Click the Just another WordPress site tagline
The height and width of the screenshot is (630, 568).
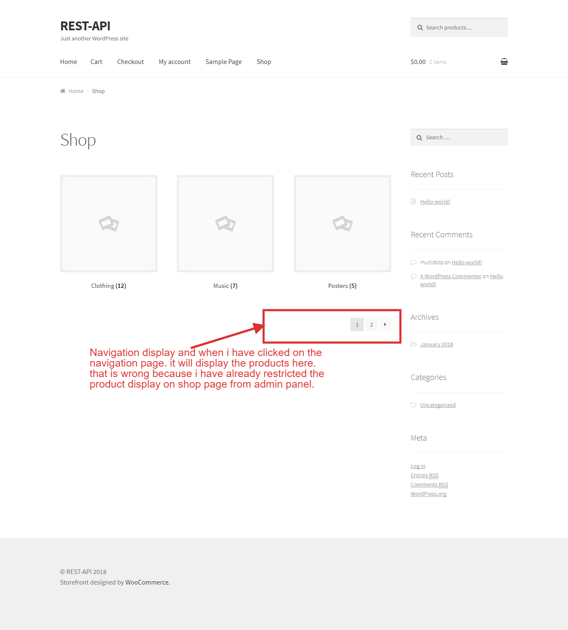point(94,38)
